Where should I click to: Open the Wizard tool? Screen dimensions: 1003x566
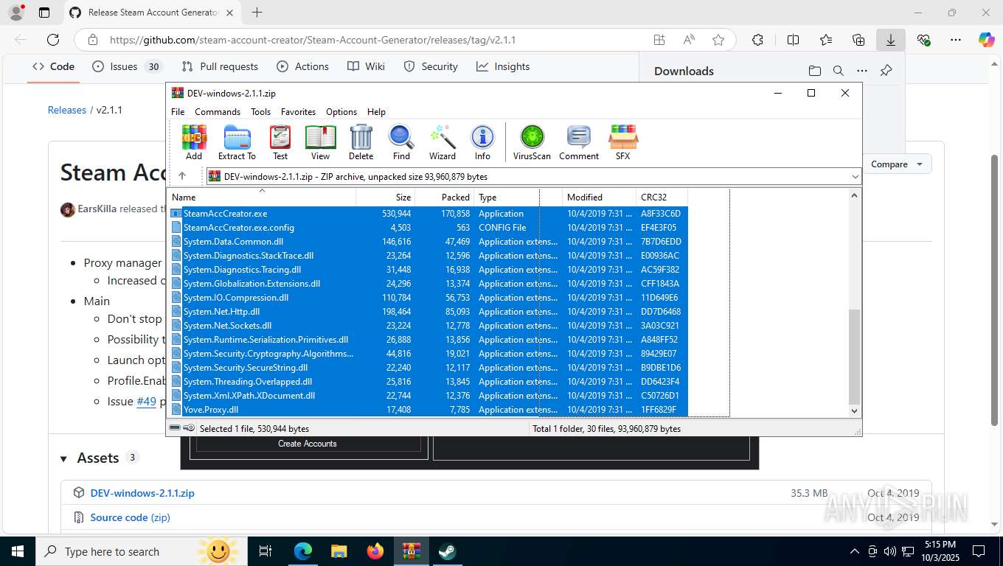click(442, 142)
